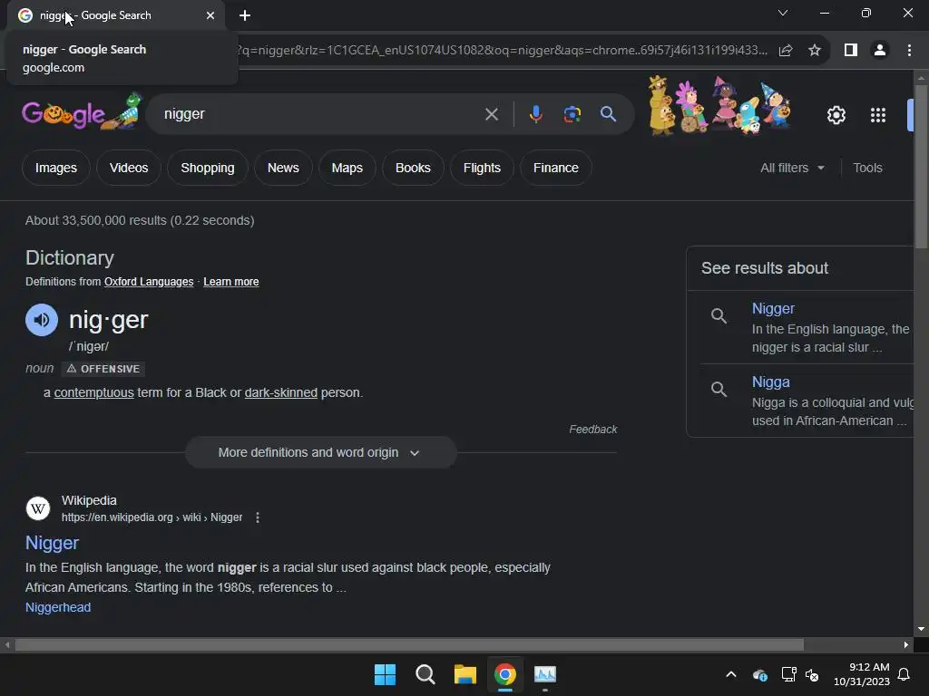The width and height of the screenshot is (929, 696).
Task: Open the Chrome profile avatar icon
Action: click(880, 51)
